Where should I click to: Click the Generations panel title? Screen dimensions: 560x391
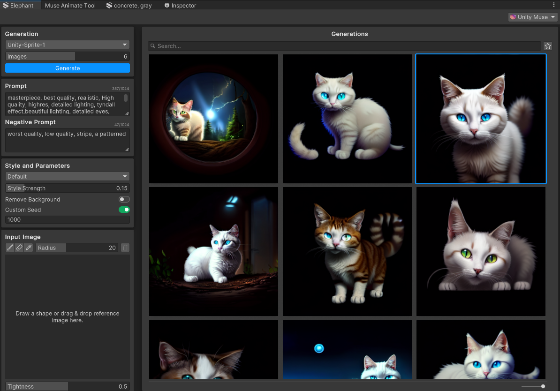(x=349, y=34)
